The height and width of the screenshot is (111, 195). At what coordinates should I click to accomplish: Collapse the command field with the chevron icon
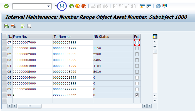(56, 6)
